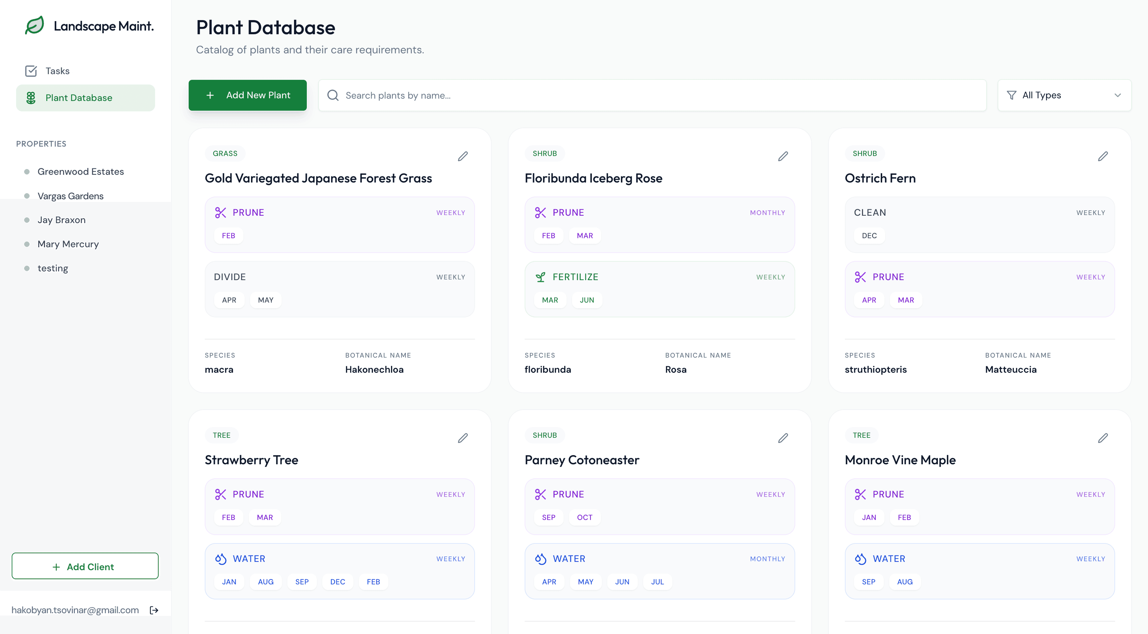The height and width of the screenshot is (634, 1148).
Task: Edit the Floribunda Iceberg Rose card
Action: [782, 156]
